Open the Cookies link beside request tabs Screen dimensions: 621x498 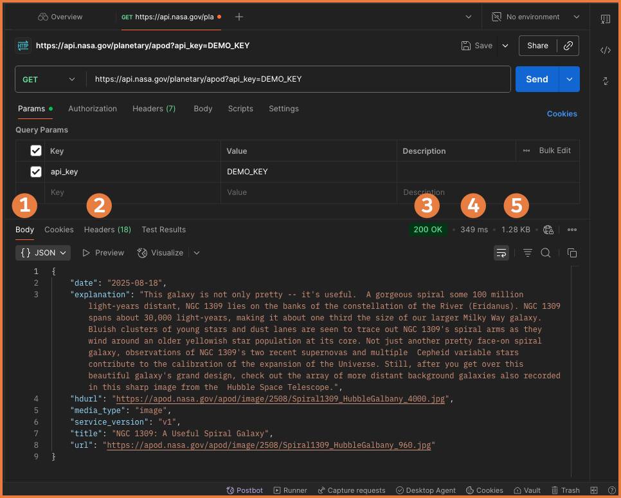click(562, 114)
